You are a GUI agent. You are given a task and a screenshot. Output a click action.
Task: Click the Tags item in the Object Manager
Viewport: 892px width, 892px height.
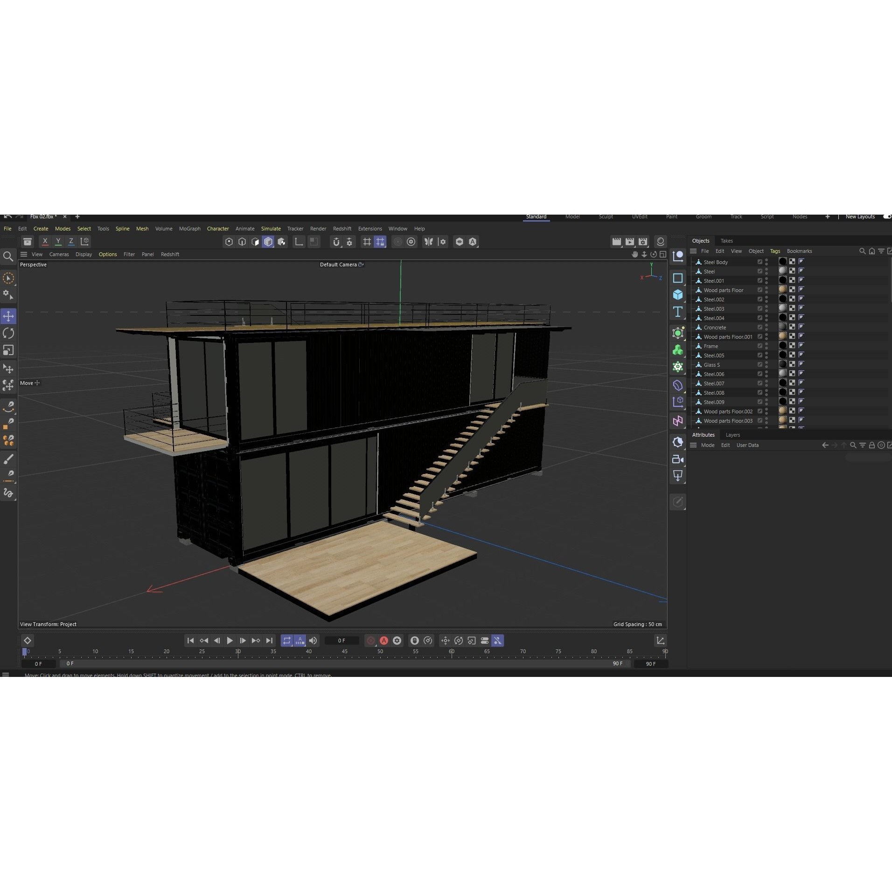pos(775,251)
